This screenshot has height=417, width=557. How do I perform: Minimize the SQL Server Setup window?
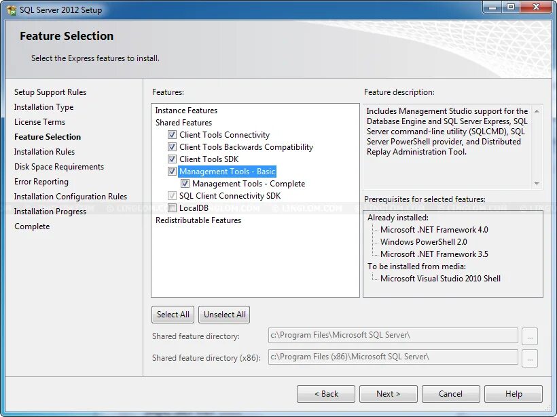pos(492,7)
